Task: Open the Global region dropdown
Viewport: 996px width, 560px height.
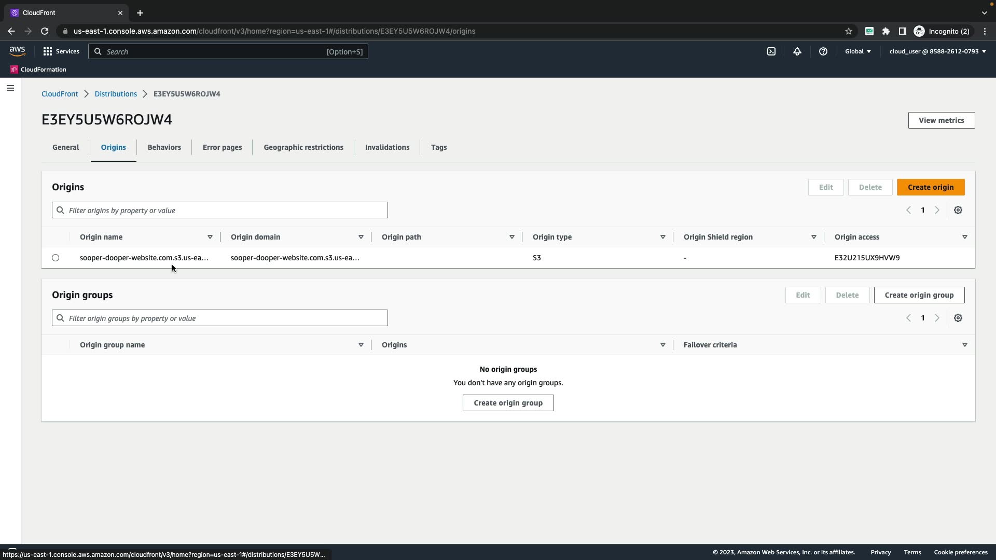Action: [858, 51]
